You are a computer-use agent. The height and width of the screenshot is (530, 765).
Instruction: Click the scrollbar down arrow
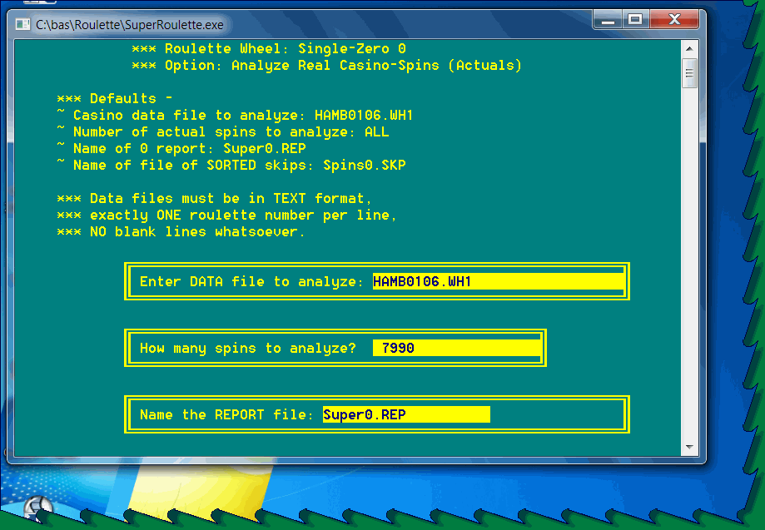[689, 447]
